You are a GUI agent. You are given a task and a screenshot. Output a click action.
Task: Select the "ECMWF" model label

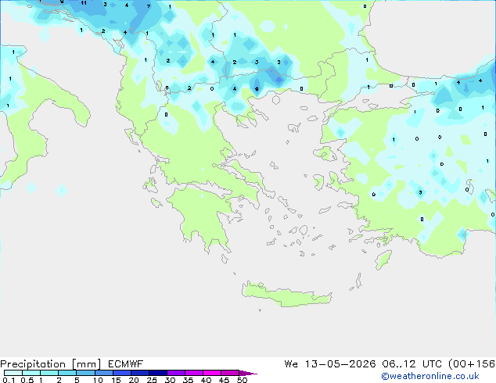click(x=126, y=364)
